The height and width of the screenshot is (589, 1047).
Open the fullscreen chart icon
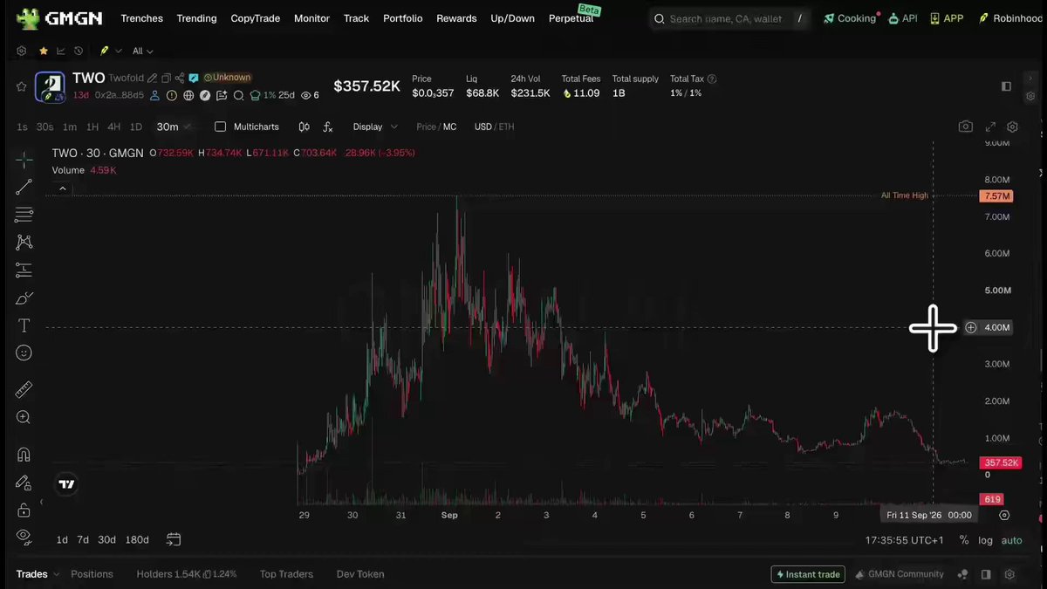click(990, 127)
